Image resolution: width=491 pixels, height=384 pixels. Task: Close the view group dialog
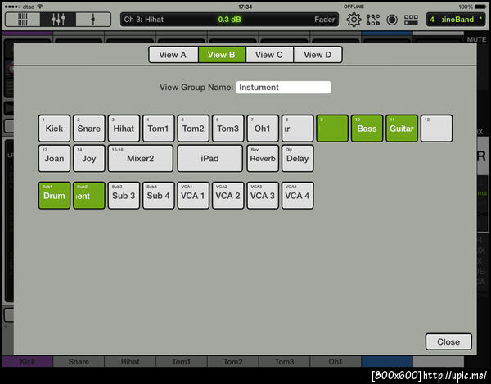[448, 341]
